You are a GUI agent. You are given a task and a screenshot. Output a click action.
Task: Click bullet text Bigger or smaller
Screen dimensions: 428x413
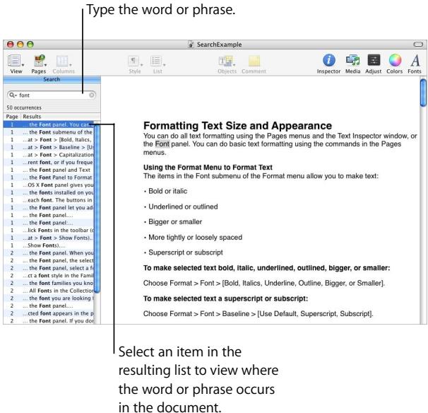pos(175,221)
